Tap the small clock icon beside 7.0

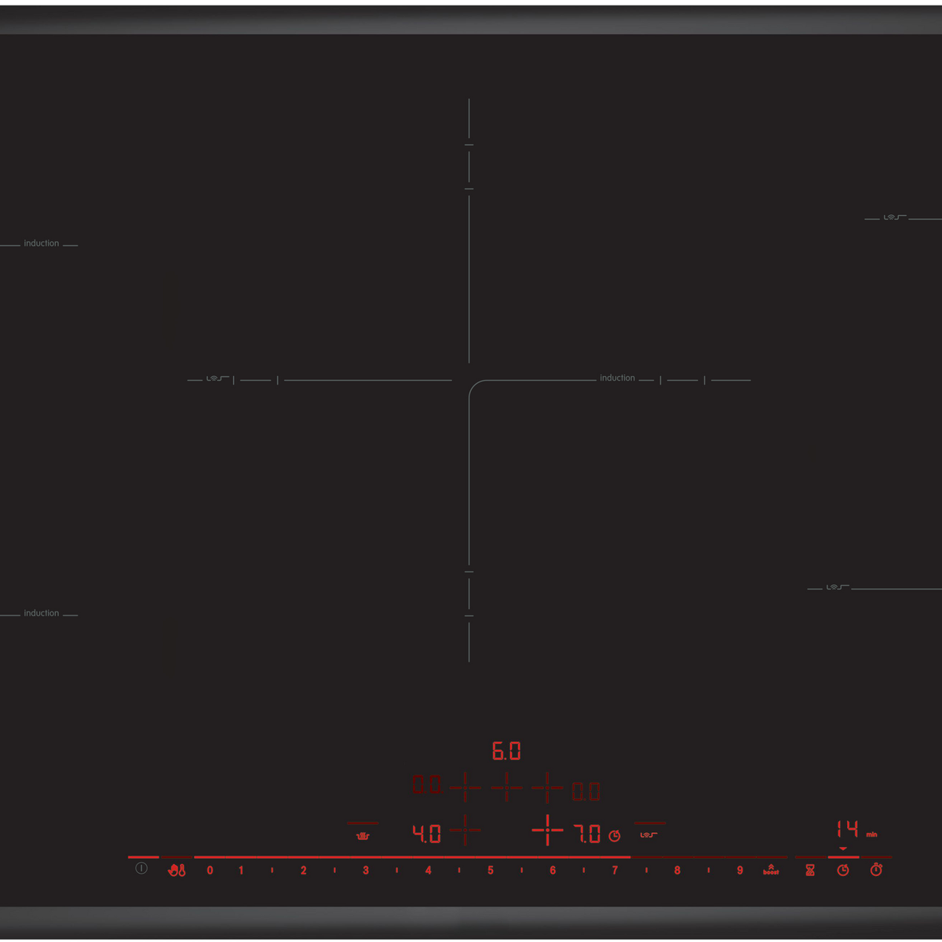[615, 836]
